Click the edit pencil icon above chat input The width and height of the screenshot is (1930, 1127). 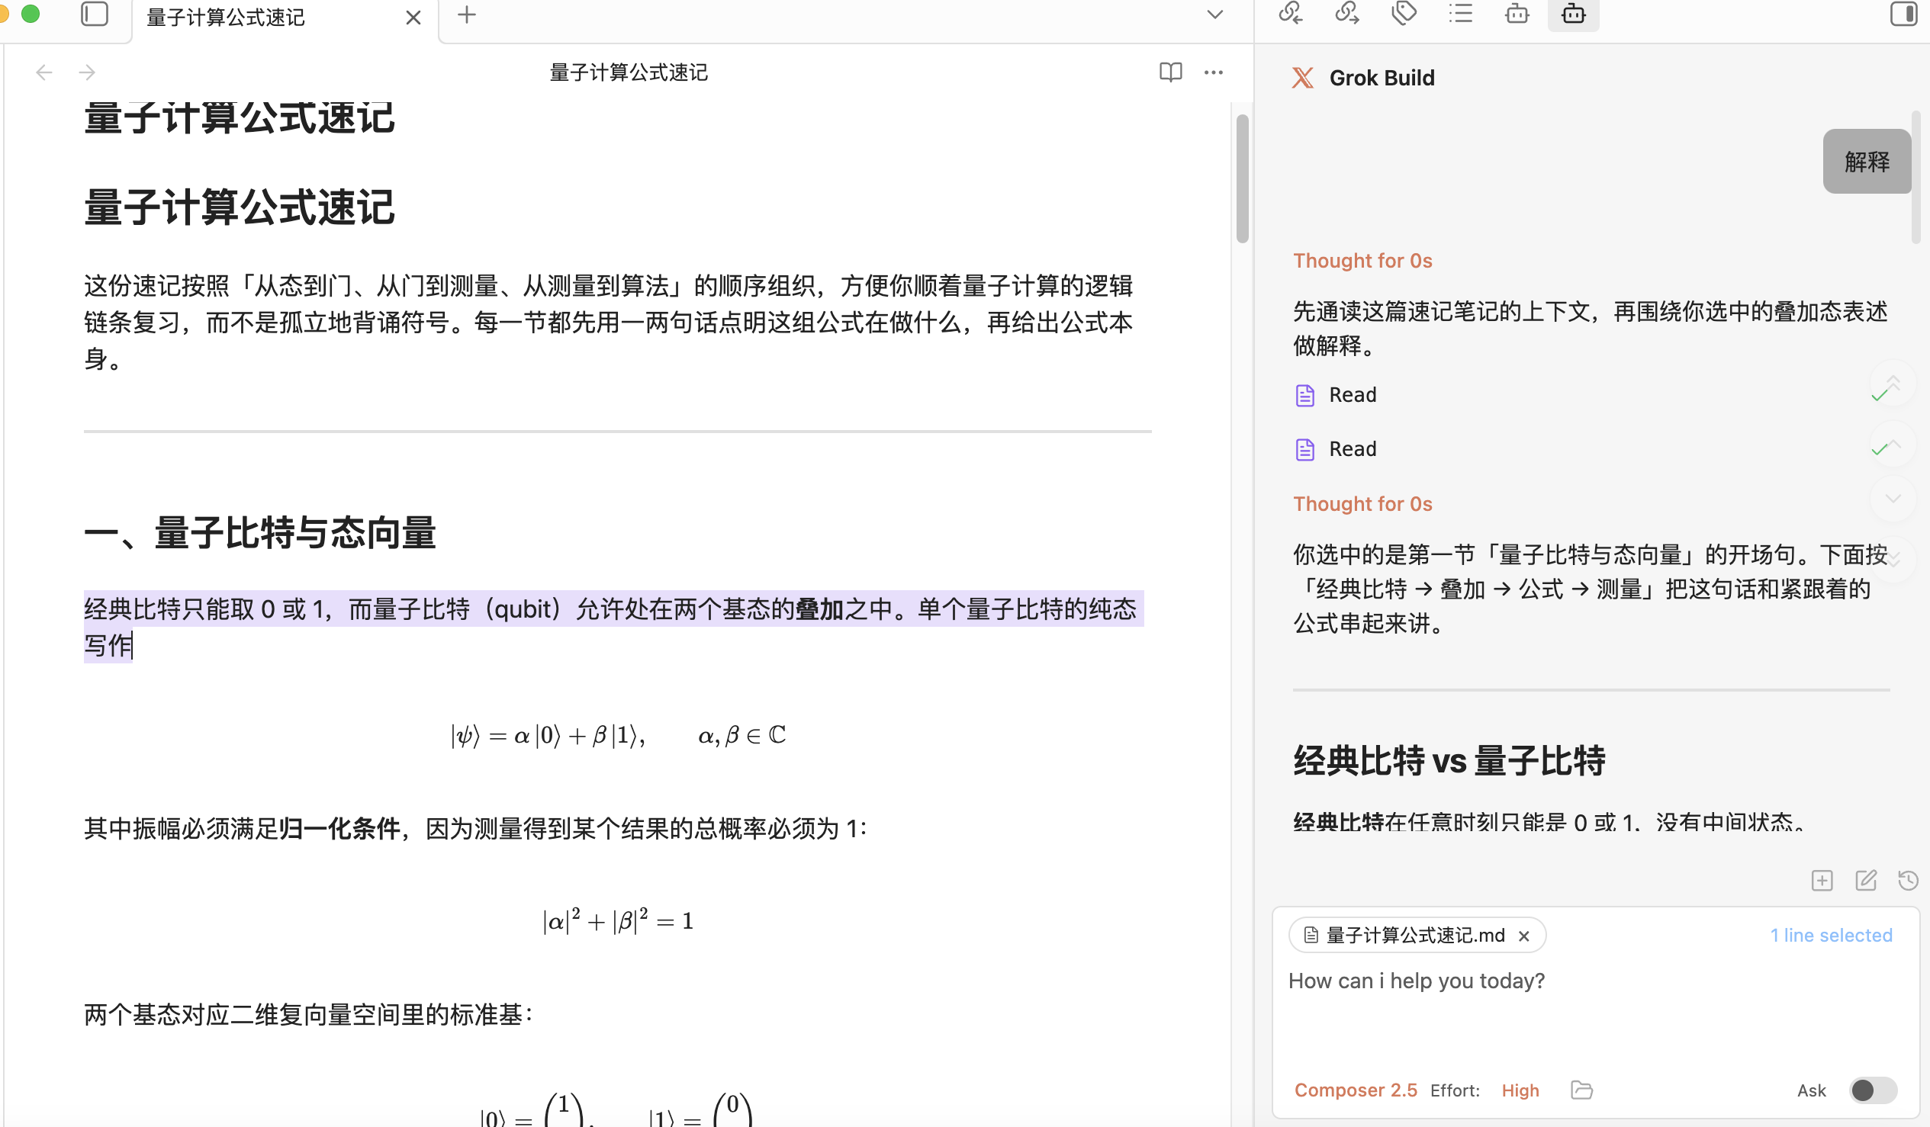pos(1866,881)
